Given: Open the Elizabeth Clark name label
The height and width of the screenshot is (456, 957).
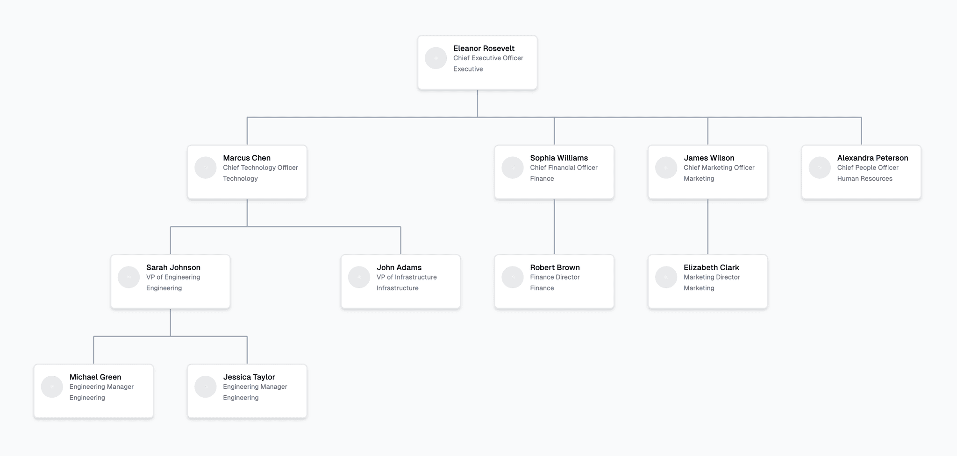Looking at the screenshot, I should point(711,267).
